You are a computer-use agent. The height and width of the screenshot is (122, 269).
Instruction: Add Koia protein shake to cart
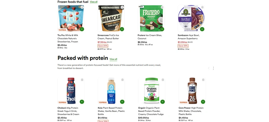coord(122,102)
